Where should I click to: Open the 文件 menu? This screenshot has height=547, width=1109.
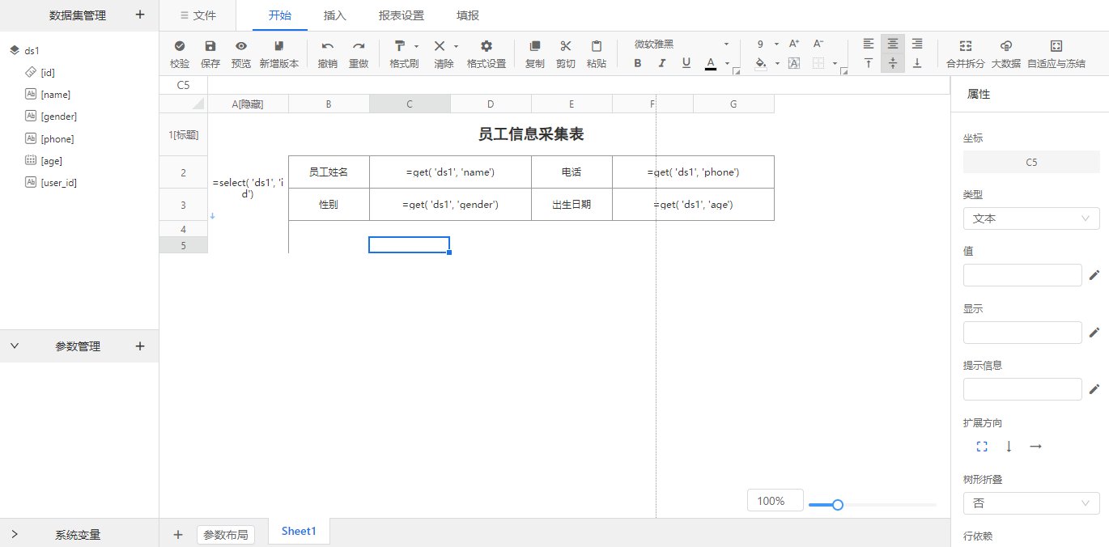pyautogui.click(x=198, y=15)
